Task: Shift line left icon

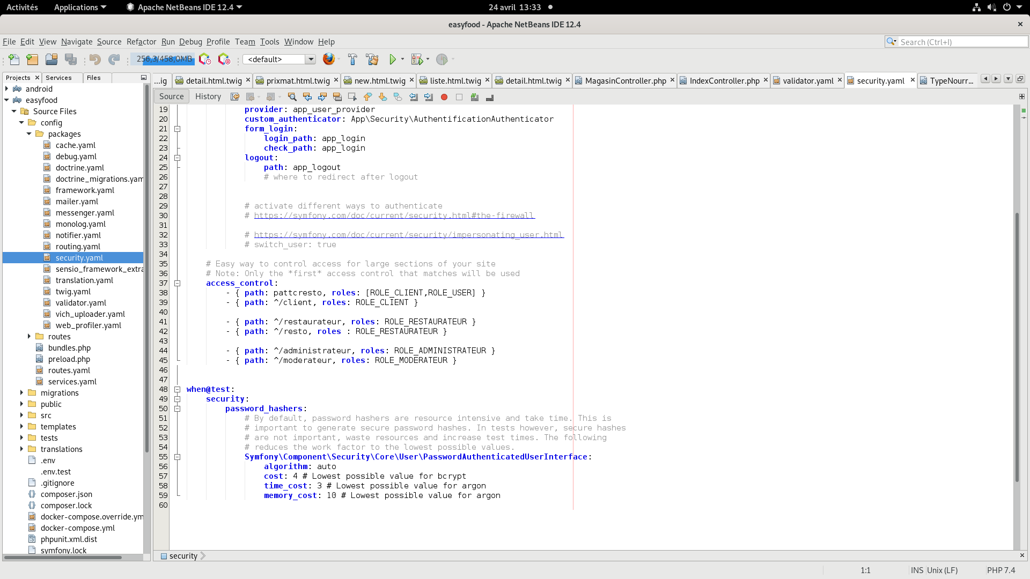Action: 414,97
